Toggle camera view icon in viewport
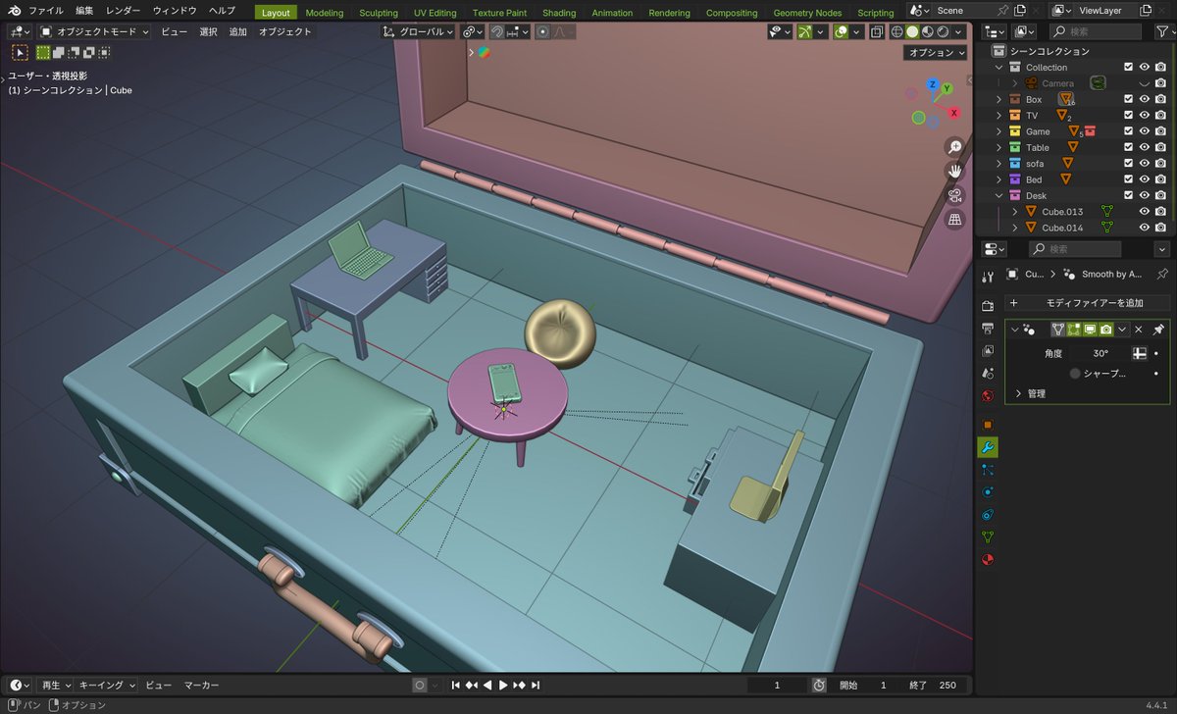 tap(955, 195)
